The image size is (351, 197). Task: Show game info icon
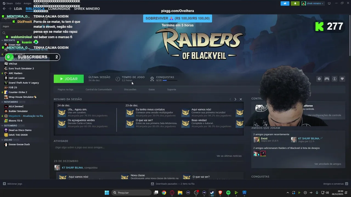(335, 79)
